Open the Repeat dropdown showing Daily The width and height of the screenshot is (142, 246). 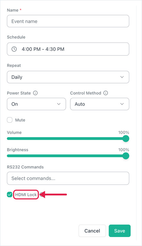click(x=68, y=77)
